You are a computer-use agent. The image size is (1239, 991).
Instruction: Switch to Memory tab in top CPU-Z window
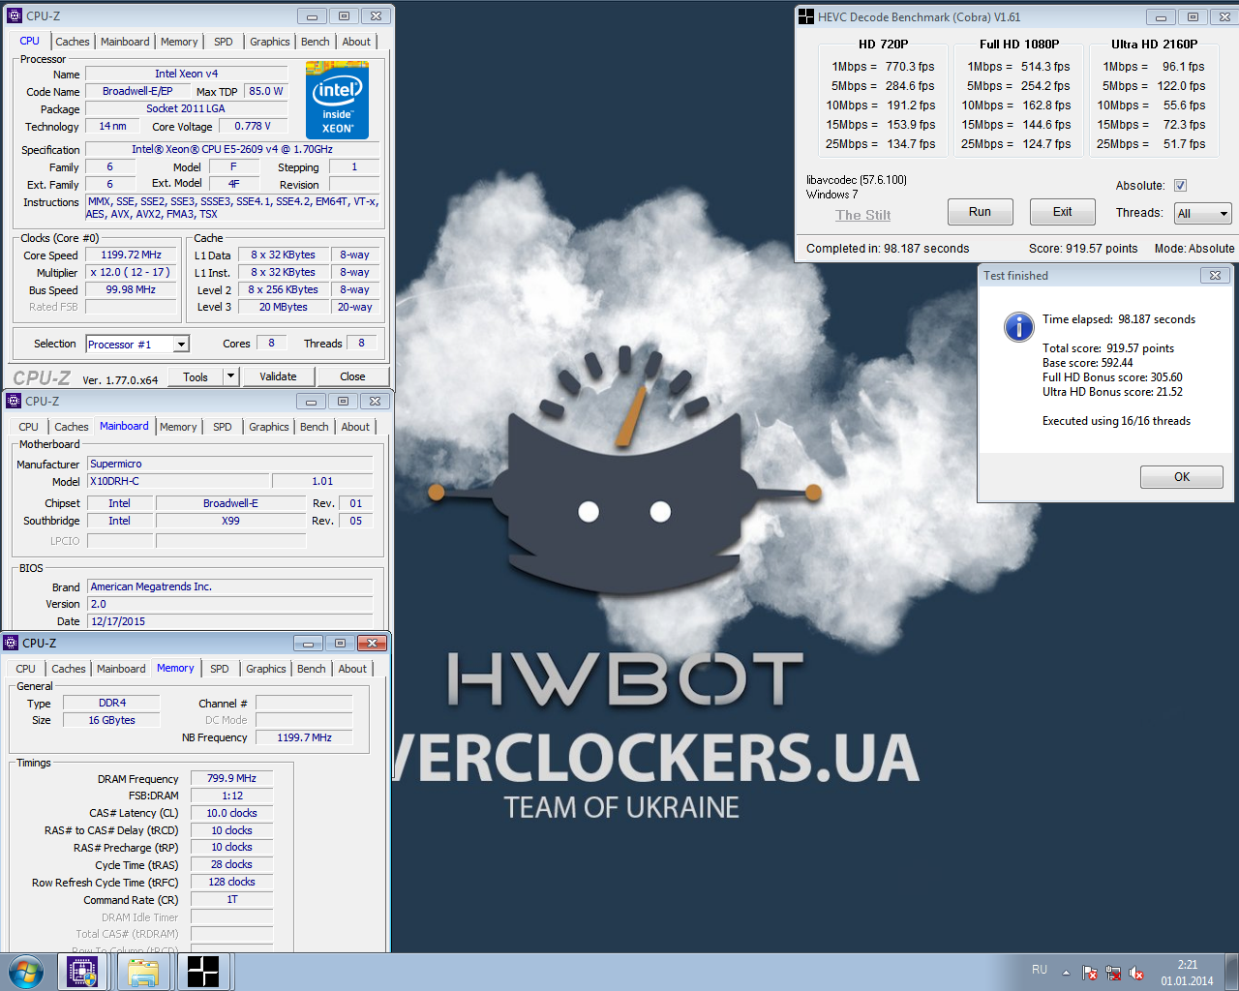pos(179,42)
